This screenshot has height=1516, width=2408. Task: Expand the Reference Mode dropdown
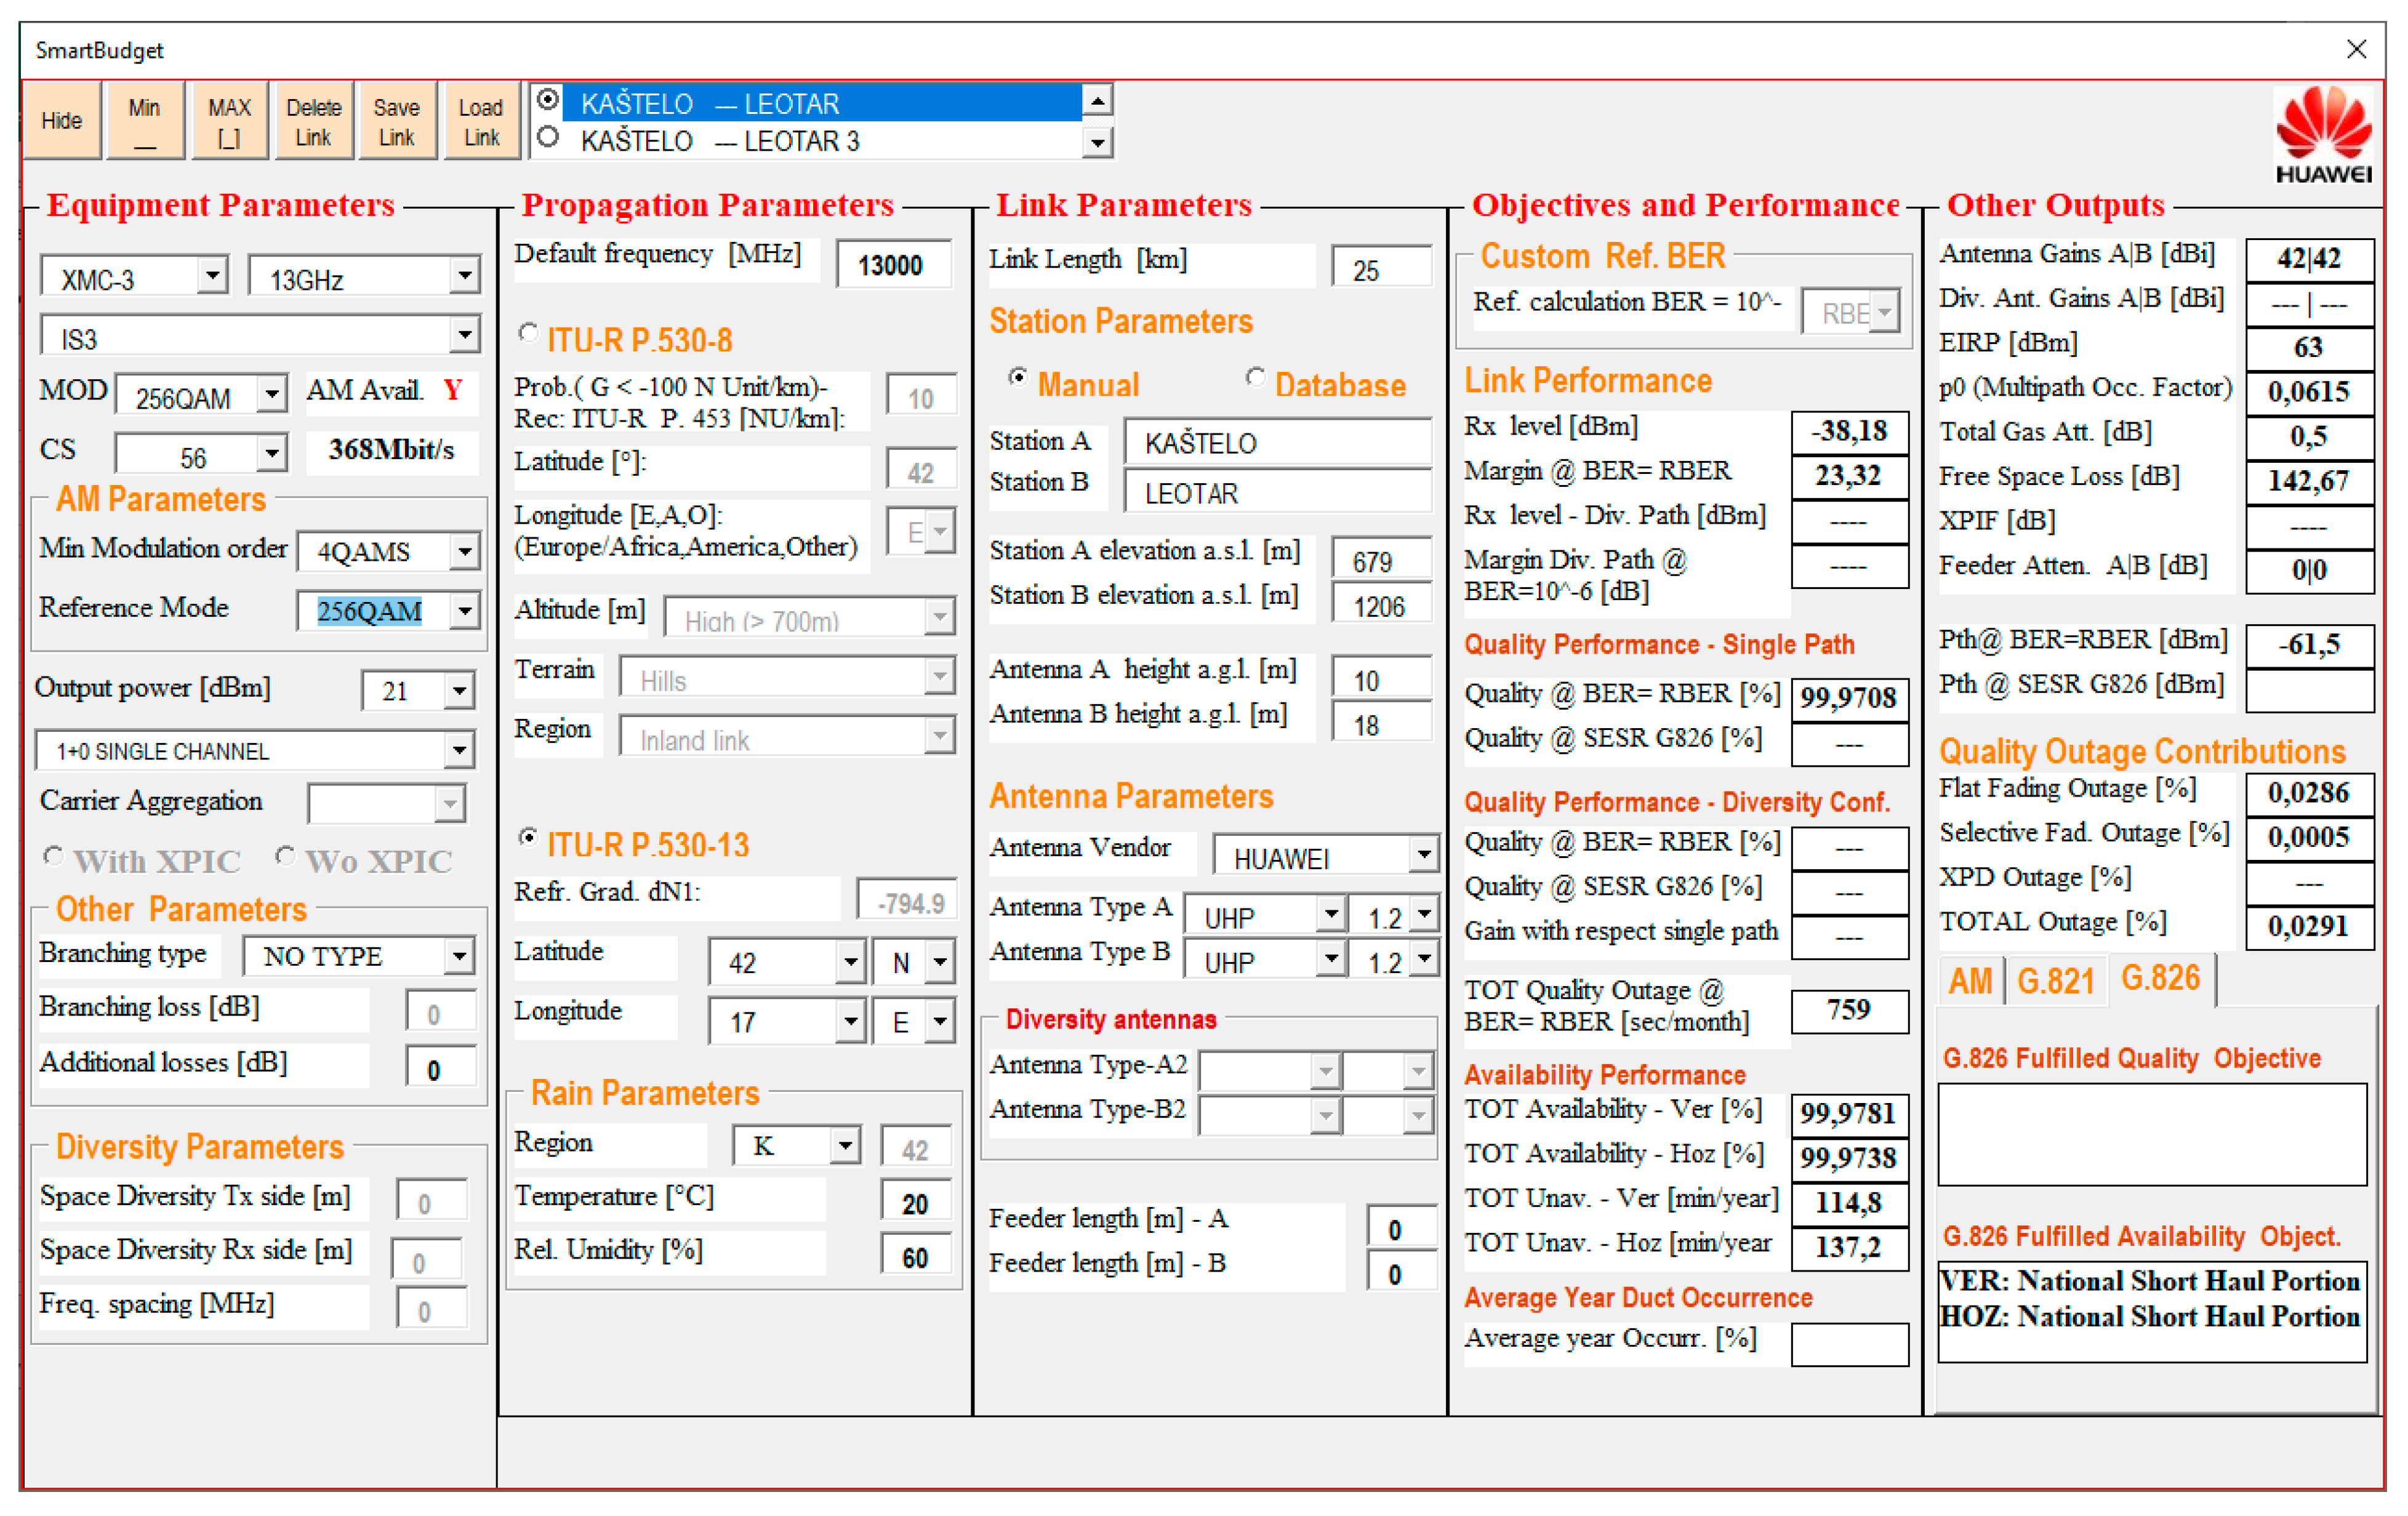pos(464,610)
